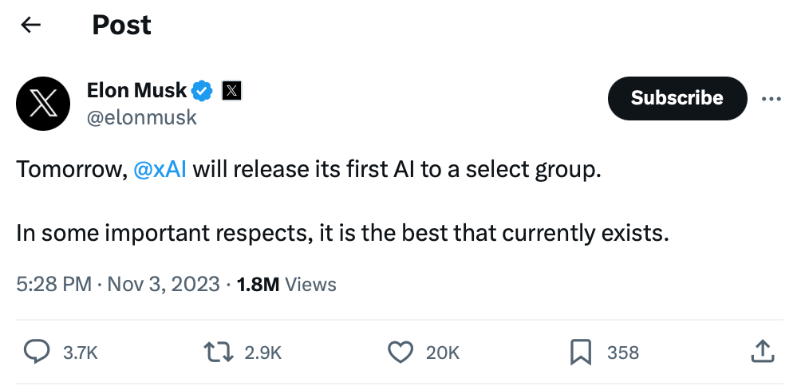Viewport: 801px width, 386px height.
Task: Click the 2.9K reposts count
Action: click(263, 353)
